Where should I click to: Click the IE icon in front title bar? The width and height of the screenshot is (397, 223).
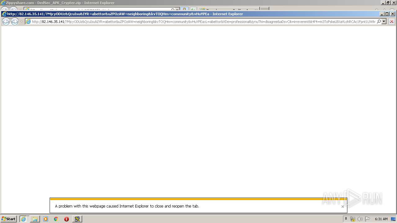(x=4, y=14)
